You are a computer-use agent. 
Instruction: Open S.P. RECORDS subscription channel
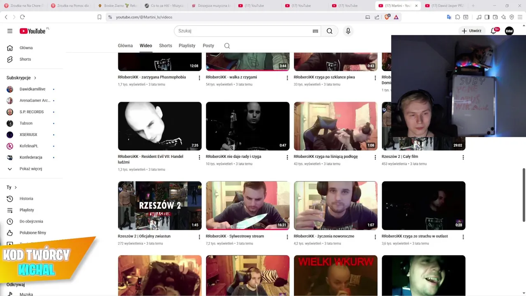coord(31,112)
